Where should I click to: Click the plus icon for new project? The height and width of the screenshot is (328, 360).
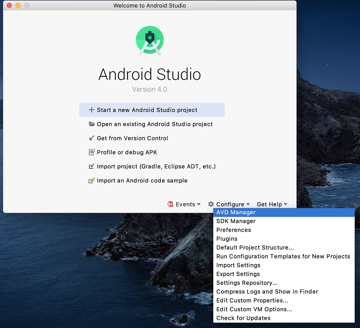tap(91, 110)
